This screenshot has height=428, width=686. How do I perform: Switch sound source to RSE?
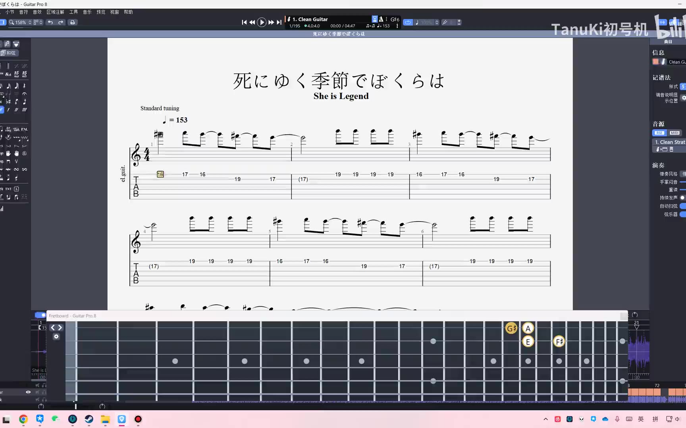(659, 133)
